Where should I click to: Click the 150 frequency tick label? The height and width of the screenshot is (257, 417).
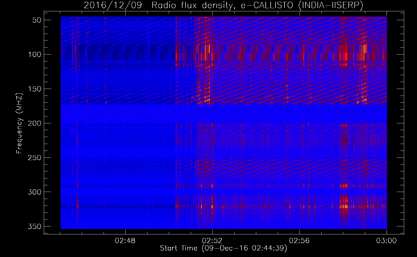pyautogui.click(x=35, y=89)
